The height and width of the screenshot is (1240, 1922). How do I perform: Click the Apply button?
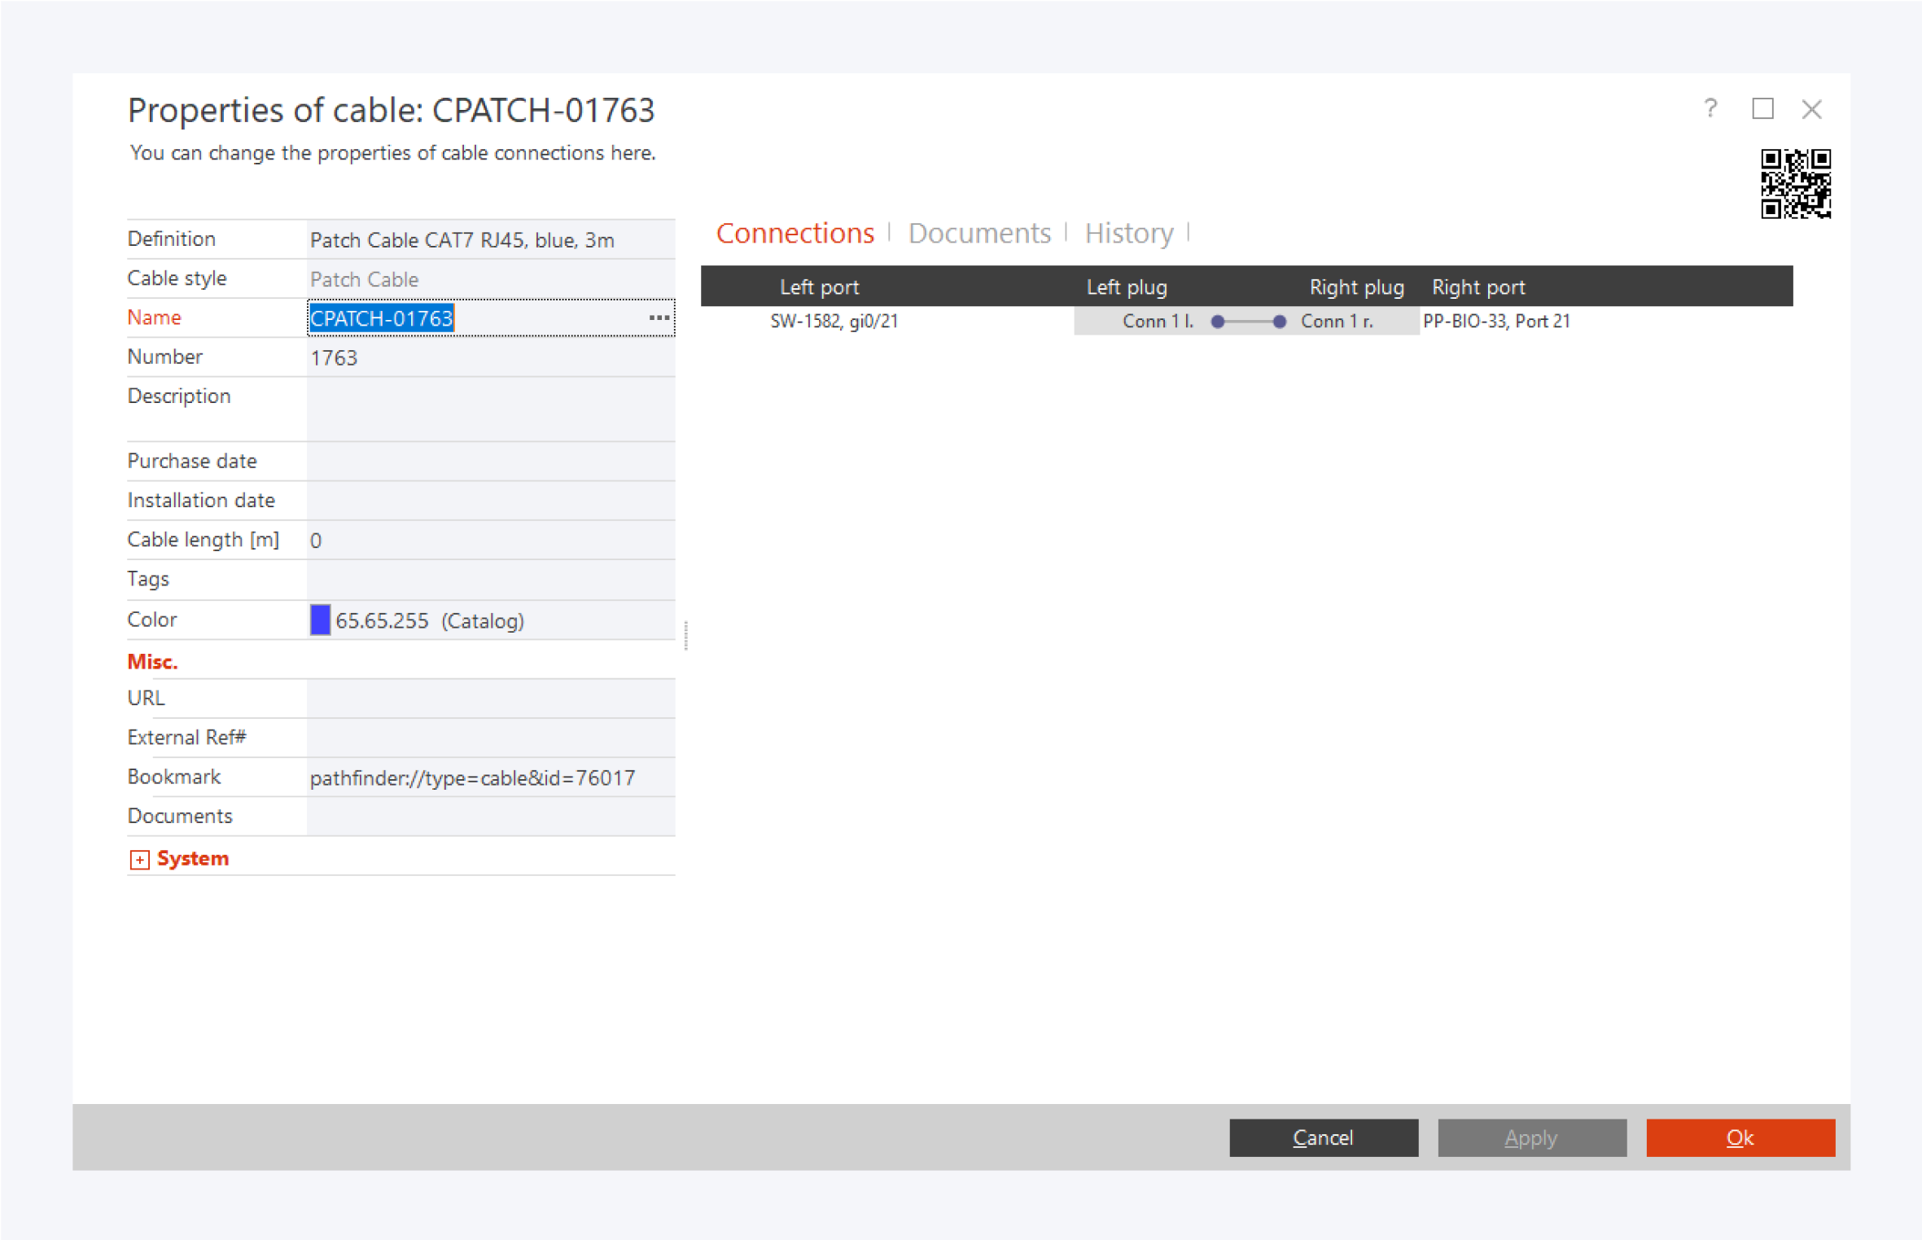pos(1531,1137)
